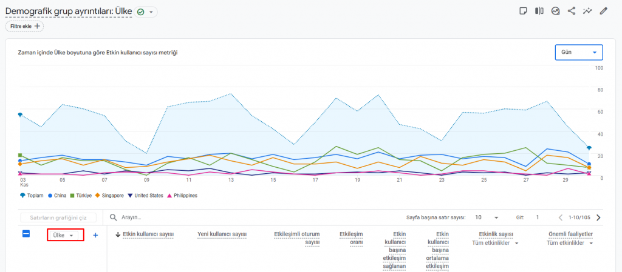This screenshot has width=622, height=272.
Task: Toggle Türkiye series in chart legend
Action: pyautogui.click(x=81, y=195)
